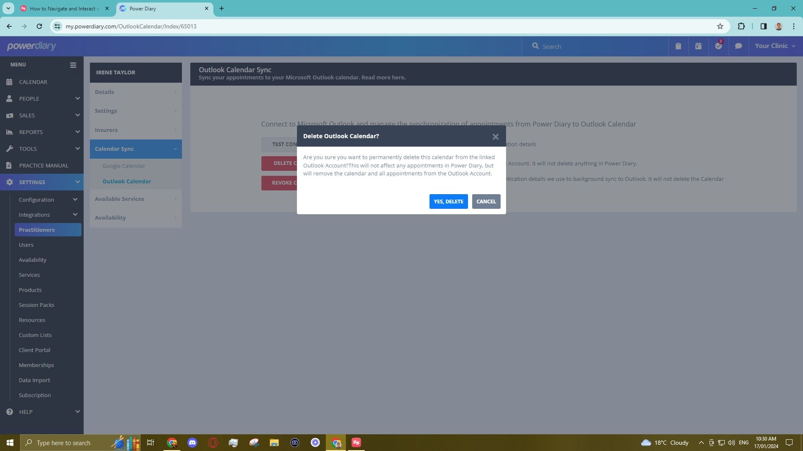Open Calendar from the sidebar menu
This screenshot has height=451, width=803.
pos(33,82)
